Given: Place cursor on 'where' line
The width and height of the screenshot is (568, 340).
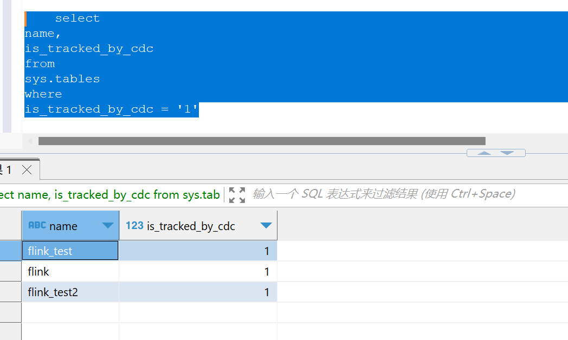Looking at the screenshot, I should pyautogui.click(x=43, y=94).
